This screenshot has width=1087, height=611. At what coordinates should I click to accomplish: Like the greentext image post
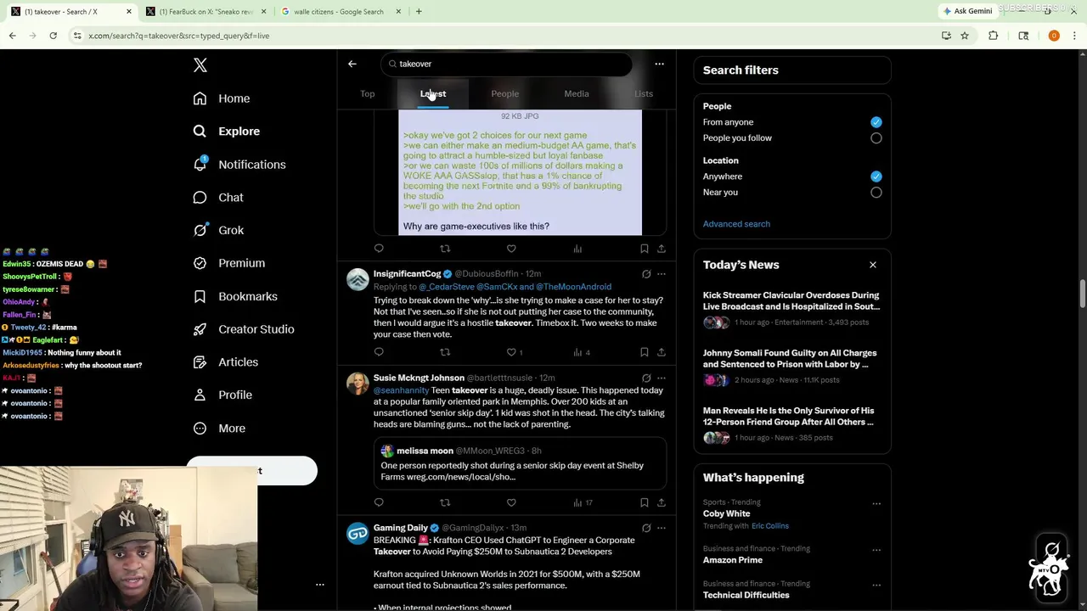(x=511, y=249)
